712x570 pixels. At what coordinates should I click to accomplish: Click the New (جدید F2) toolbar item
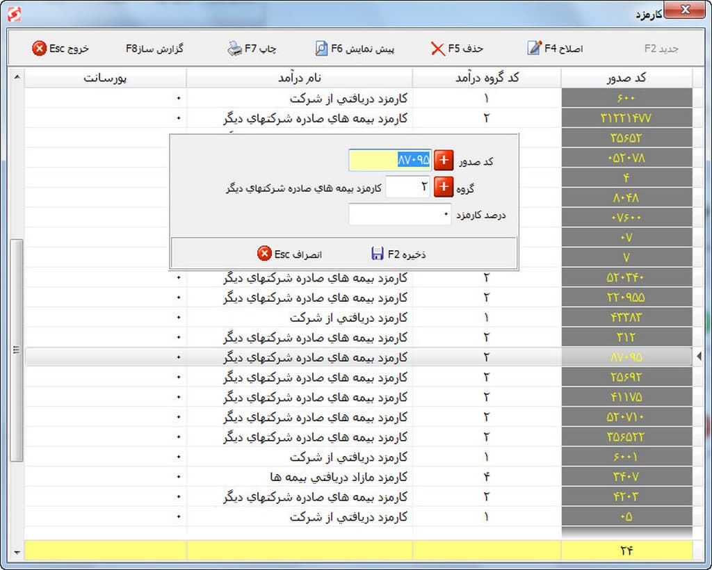661,49
